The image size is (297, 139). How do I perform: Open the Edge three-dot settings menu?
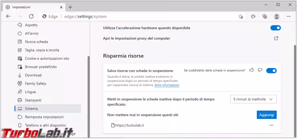[x=289, y=16]
